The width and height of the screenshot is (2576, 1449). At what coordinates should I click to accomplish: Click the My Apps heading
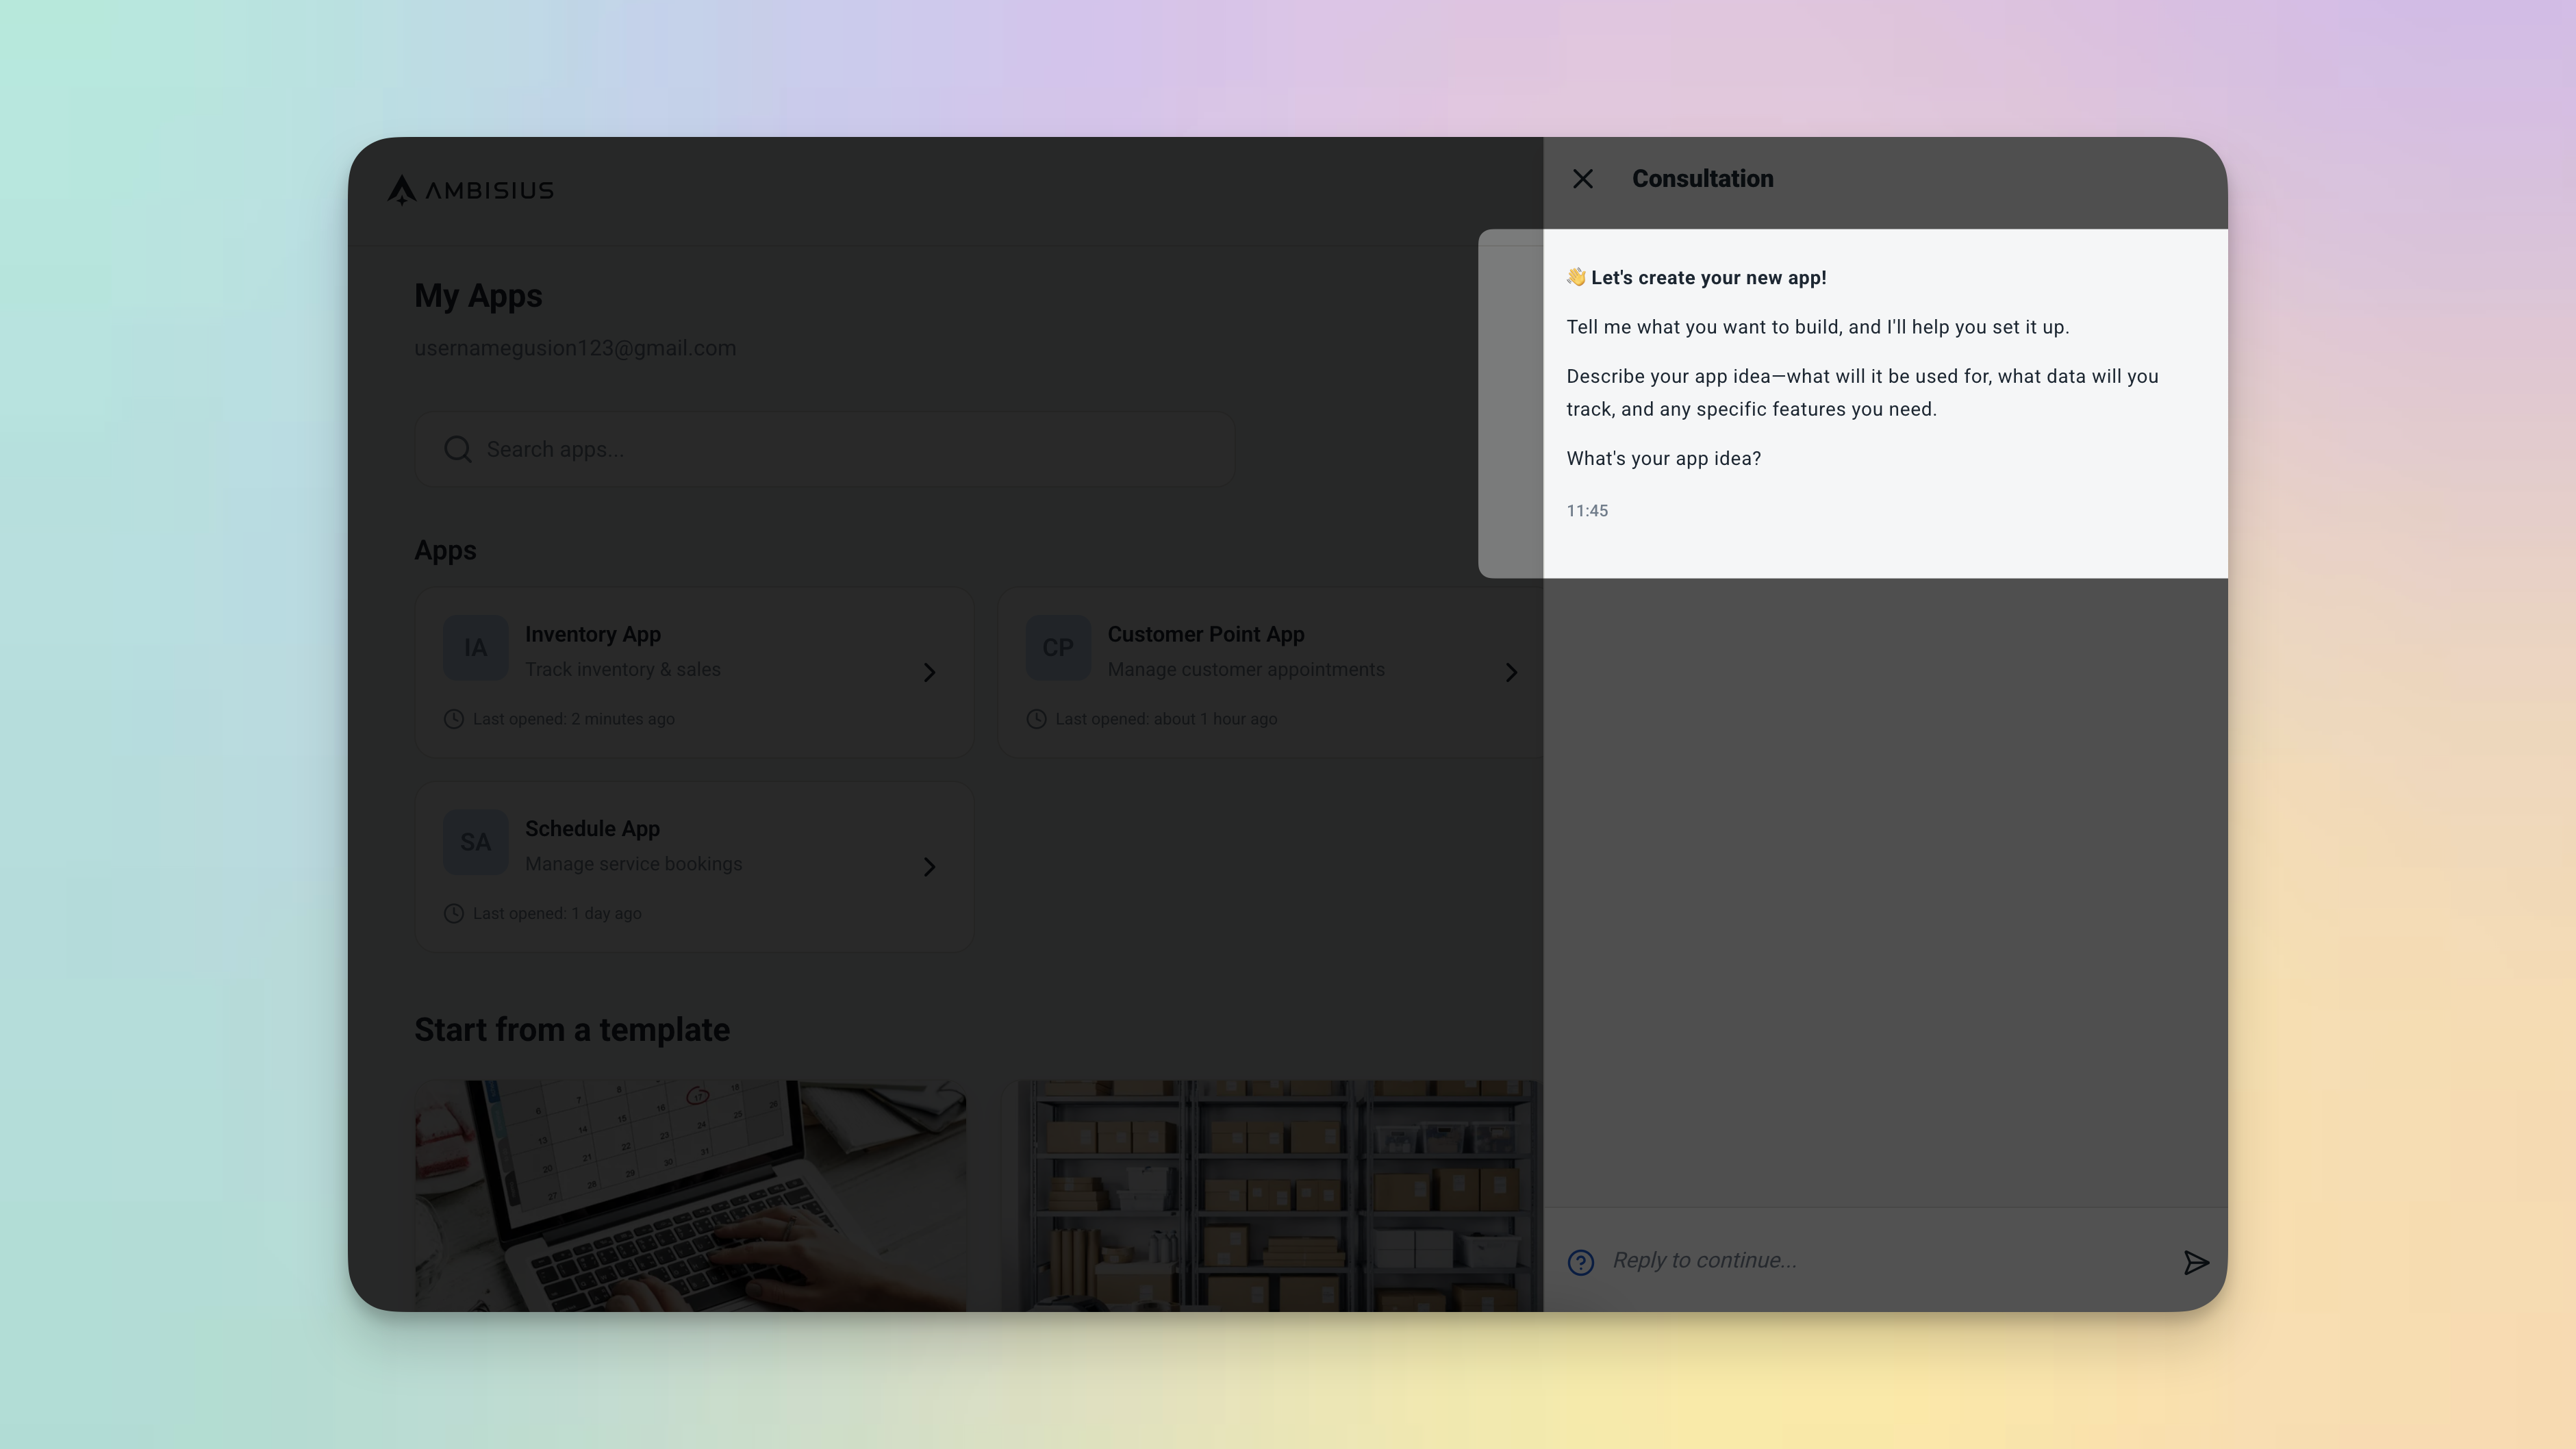pos(478,296)
